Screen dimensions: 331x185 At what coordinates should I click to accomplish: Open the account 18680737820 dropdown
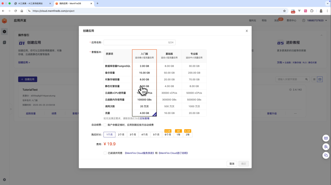click(x=315, y=21)
